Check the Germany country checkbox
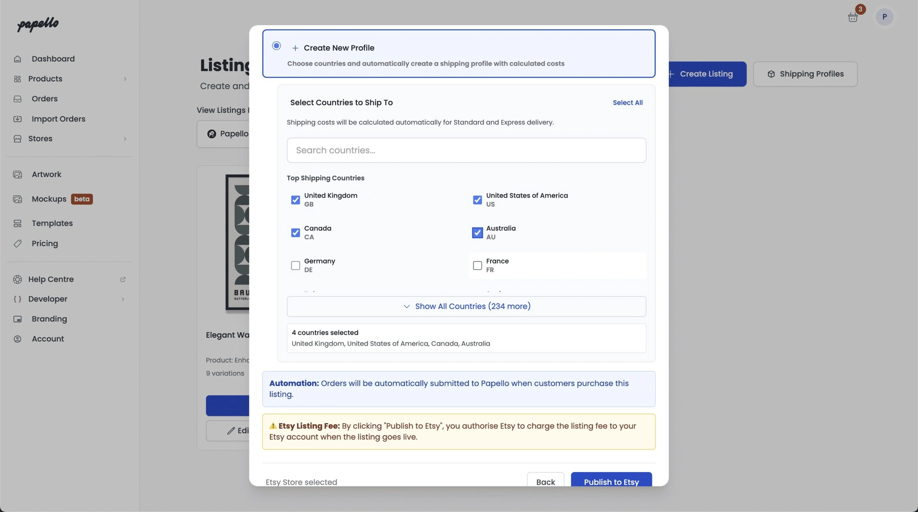This screenshot has width=918, height=512. pyautogui.click(x=295, y=265)
